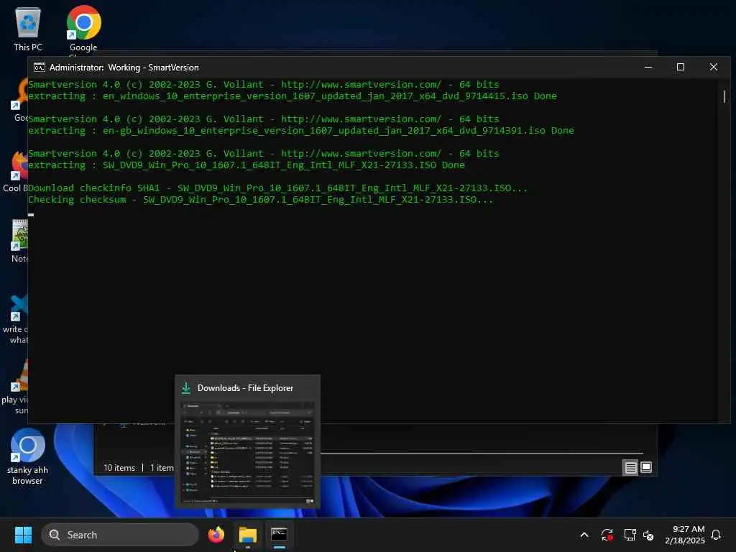
Task: Click the Downloads - File Explorer preview title
Action: pyautogui.click(x=245, y=388)
